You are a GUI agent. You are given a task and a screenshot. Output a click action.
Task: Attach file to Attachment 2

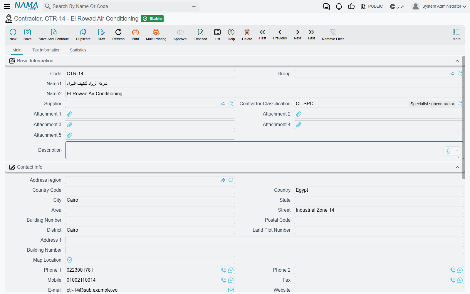[x=299, y=114]
